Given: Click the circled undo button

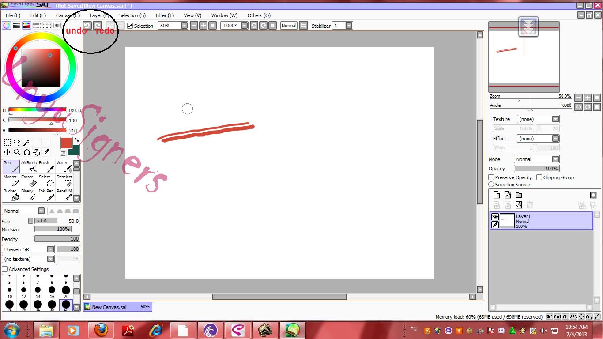Looking at the screenshot, I should 87,26.
